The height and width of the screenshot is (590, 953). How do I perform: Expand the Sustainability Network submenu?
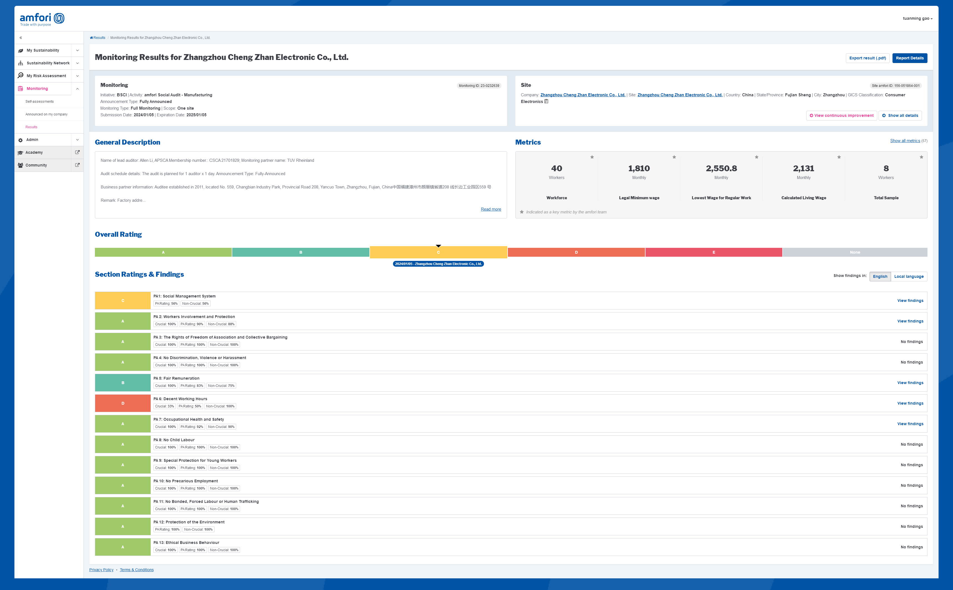[77, 63]
